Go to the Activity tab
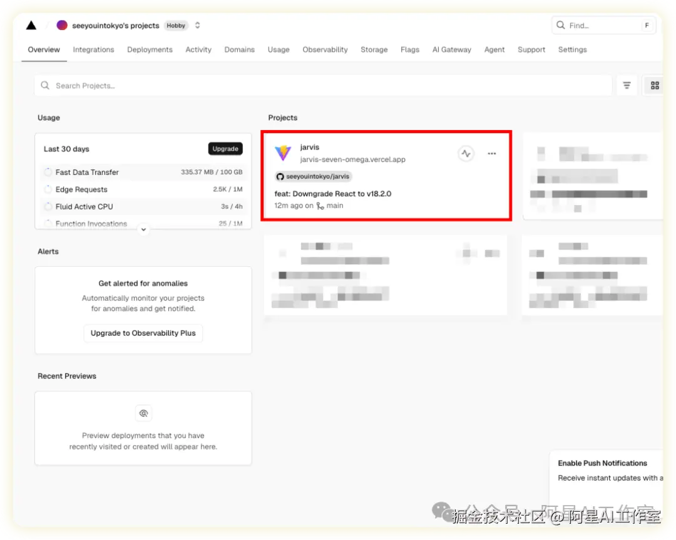The image size is (676, 540). click(x=198, y=49)
